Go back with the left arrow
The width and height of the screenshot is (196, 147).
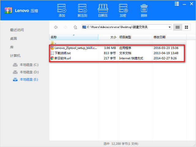tap(56, 27)
